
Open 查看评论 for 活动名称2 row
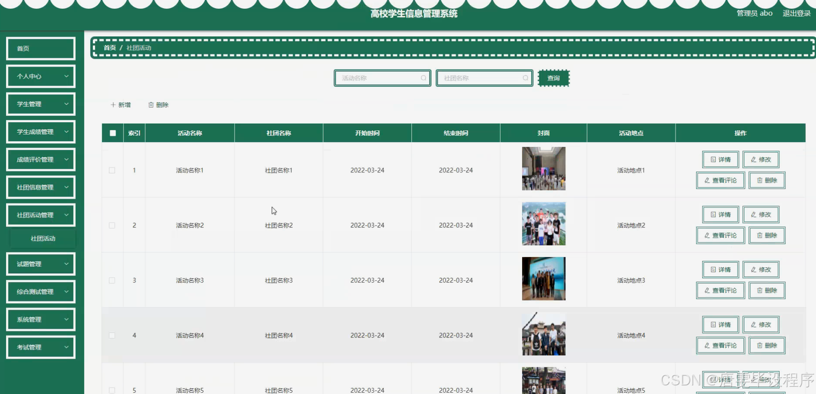[x=720, y=235]
